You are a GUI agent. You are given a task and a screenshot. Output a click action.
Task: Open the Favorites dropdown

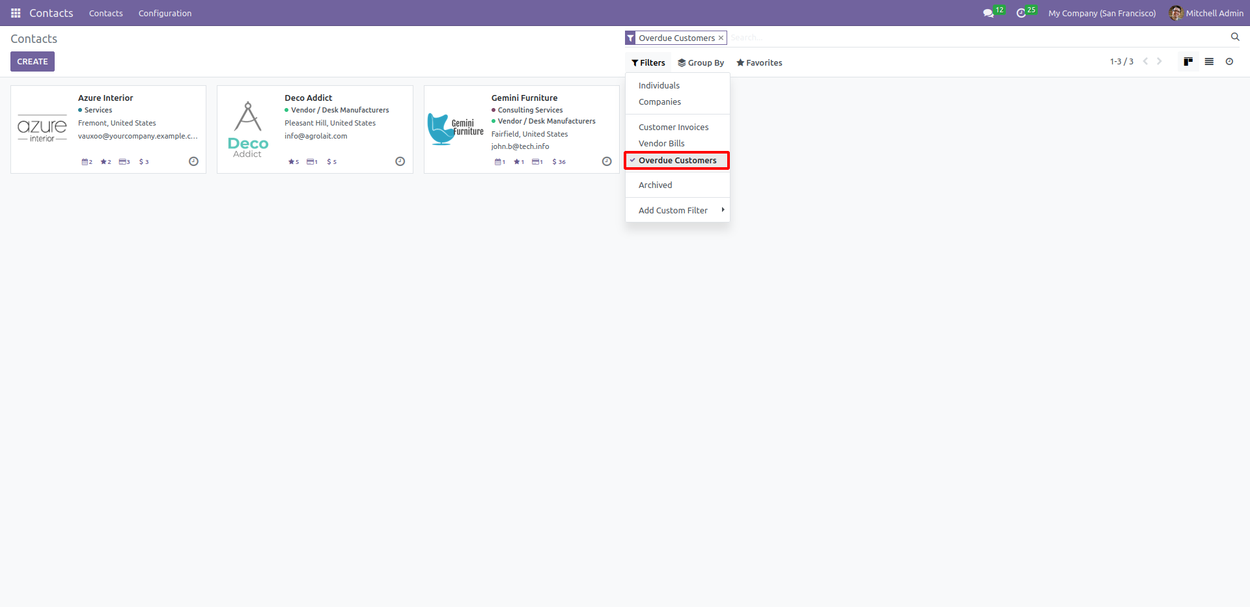coord(759,62)
